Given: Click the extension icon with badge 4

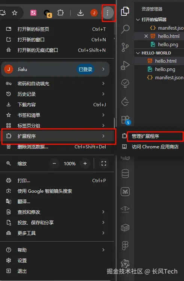Looking at the screenshot, I should pyautogui.click(x=47, y=13).
